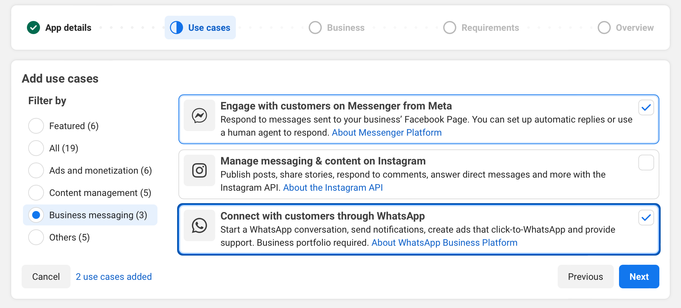The width and height of the screenshot is (681, 308).
Task: Choose Ads and monetization (6) filter
Action: click(x=36, y=170)
